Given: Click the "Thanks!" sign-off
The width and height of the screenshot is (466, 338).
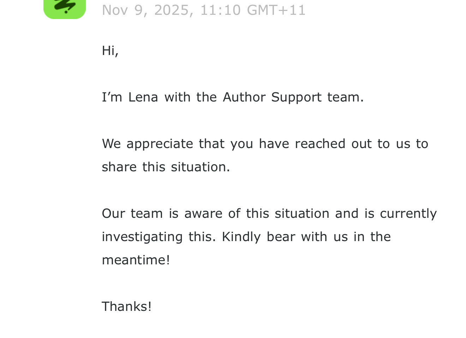Looking at the screenshot, I should pyautogui.click(x=127, y=307).
